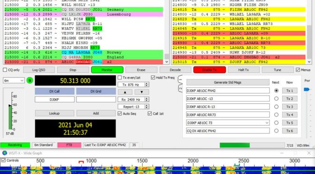Click scroll down arrow of Band Activity pane
Viewport: 315px width, 174px height.
coord(167,62)
